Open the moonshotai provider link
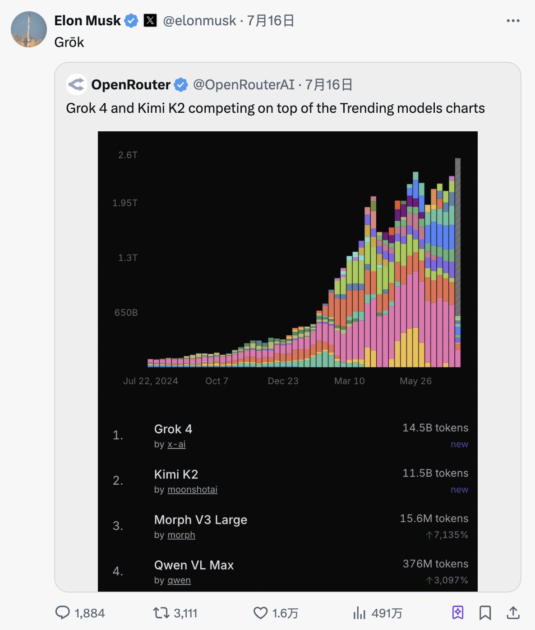The width and height of the screenshot is (535, 630). [x=192, y=490]
